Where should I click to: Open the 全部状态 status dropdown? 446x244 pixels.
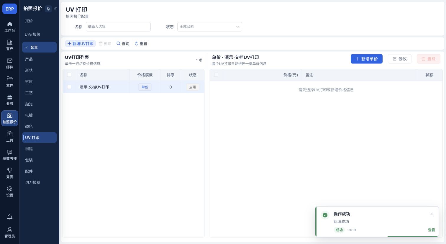point(210,27)
